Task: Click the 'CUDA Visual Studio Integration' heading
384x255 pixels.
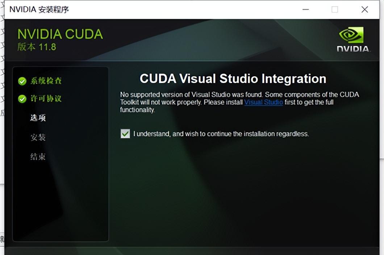Action: (233, 79)
